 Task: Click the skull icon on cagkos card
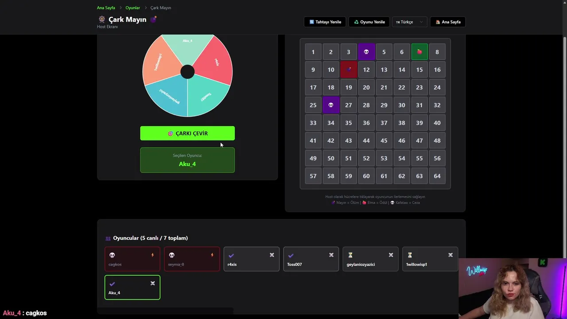[112, 255]
